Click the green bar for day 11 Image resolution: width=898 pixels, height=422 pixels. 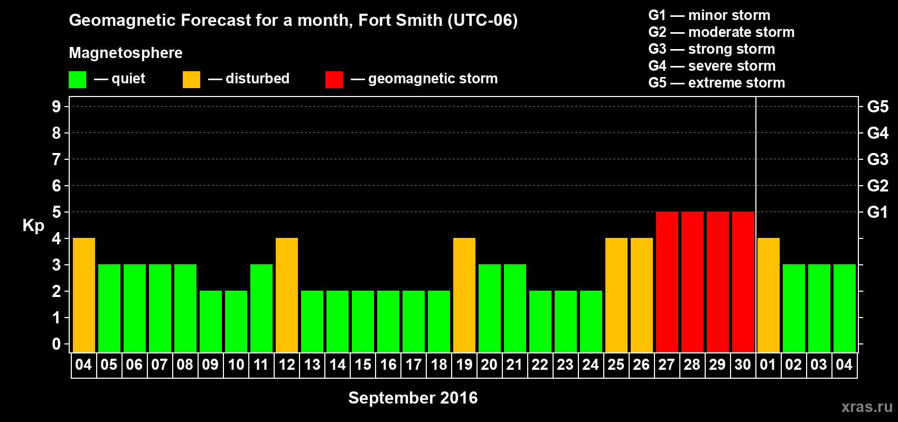click(261, 309)
